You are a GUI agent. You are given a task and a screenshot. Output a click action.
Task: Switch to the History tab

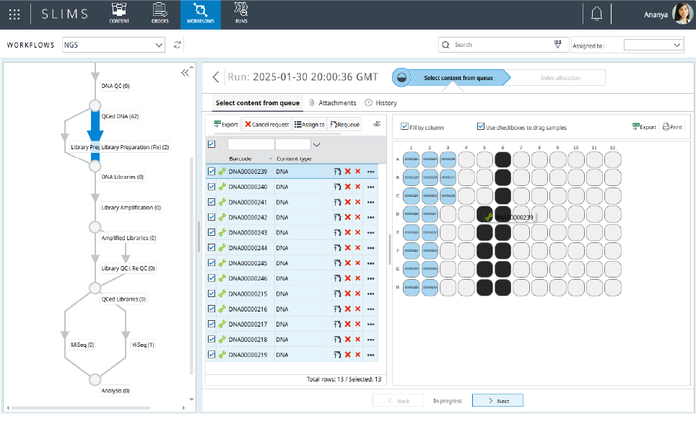tap(381, 103)
